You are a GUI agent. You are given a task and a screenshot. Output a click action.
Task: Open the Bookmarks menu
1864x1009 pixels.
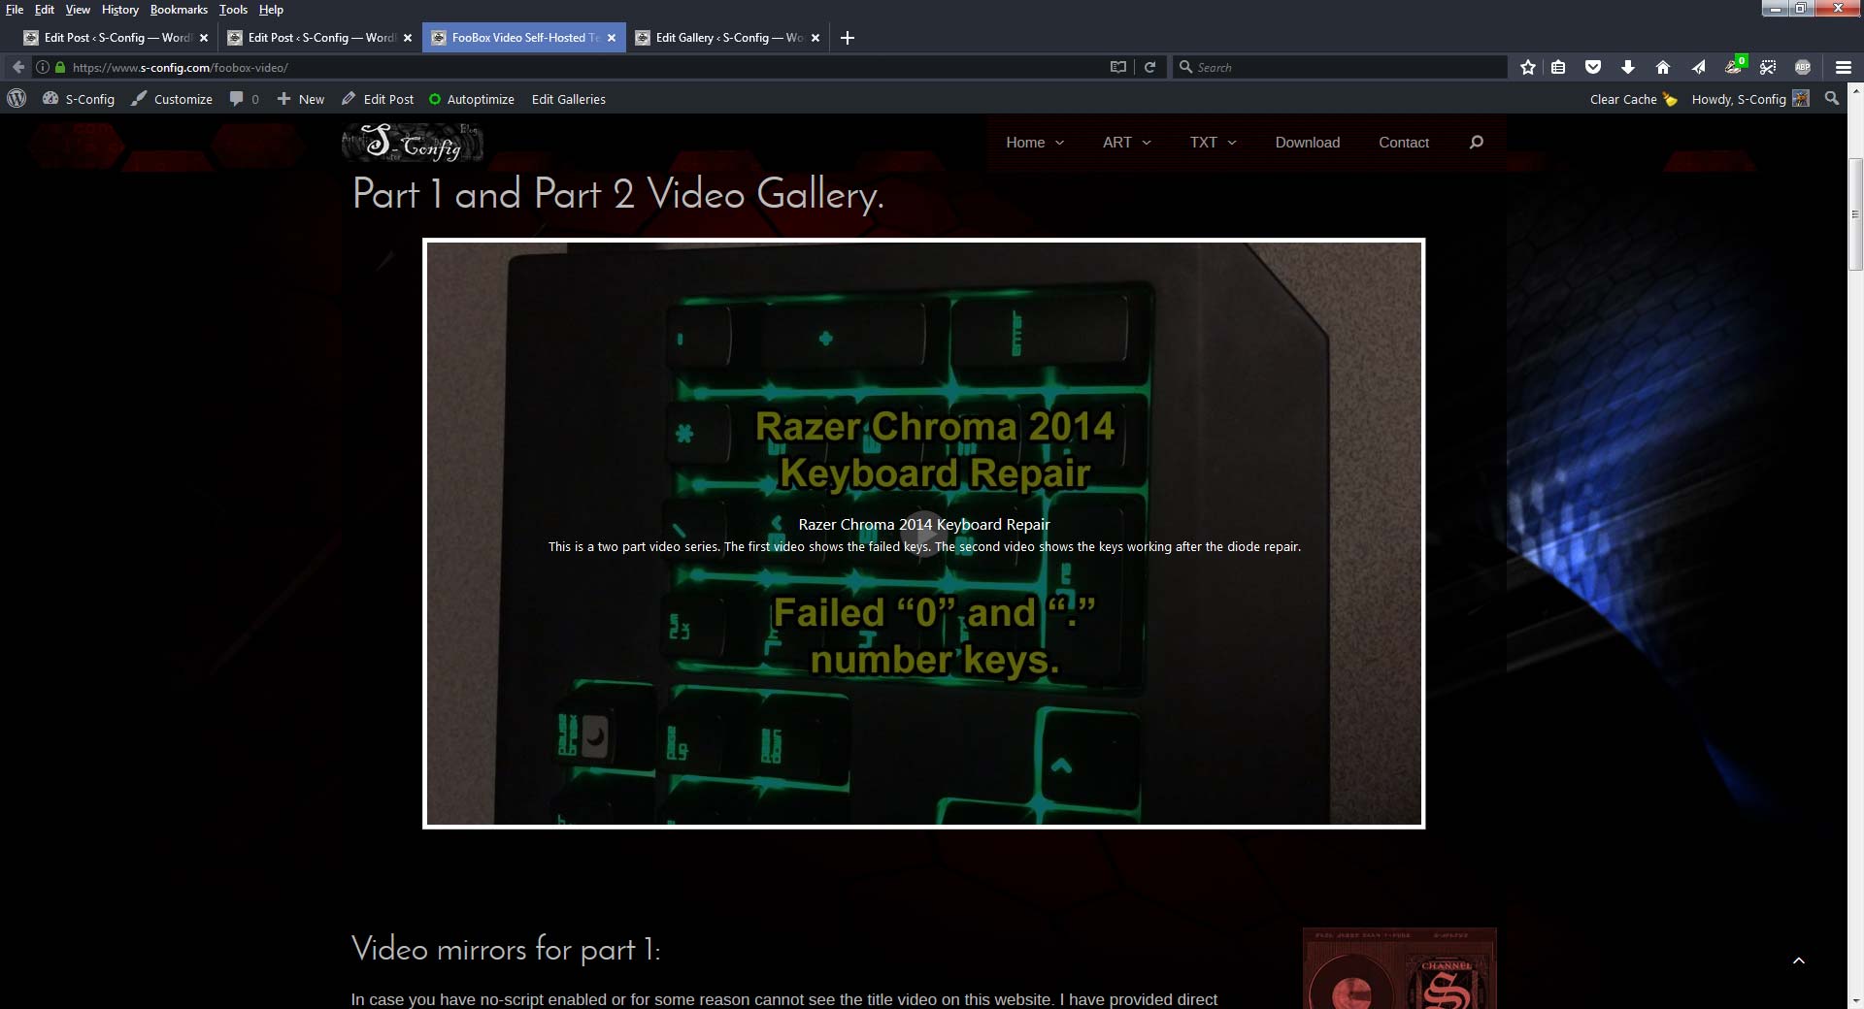[179, 10]
